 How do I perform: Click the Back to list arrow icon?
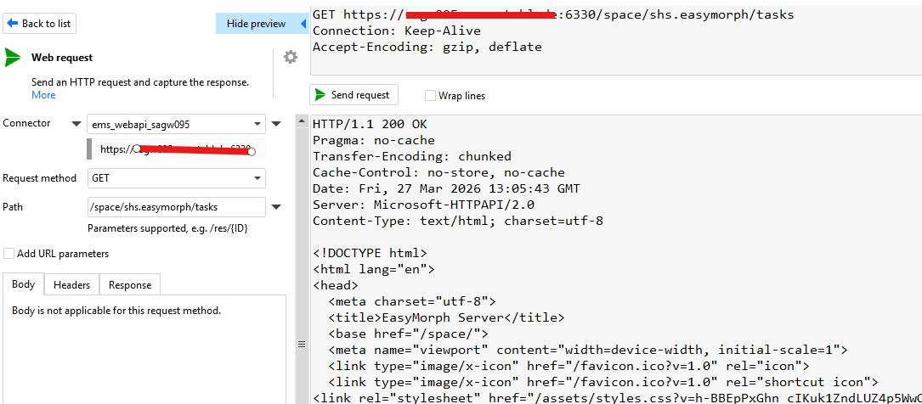[x=13, y=24]
